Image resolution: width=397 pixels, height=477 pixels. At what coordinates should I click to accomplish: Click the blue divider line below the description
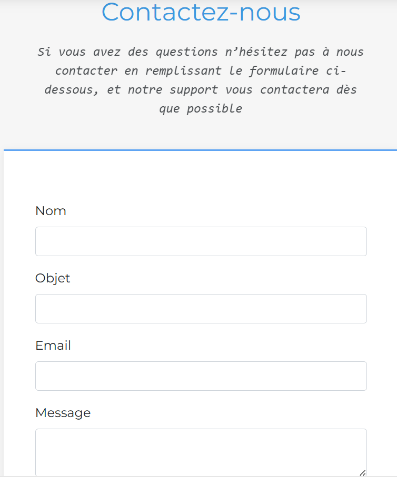coord(200,149)
